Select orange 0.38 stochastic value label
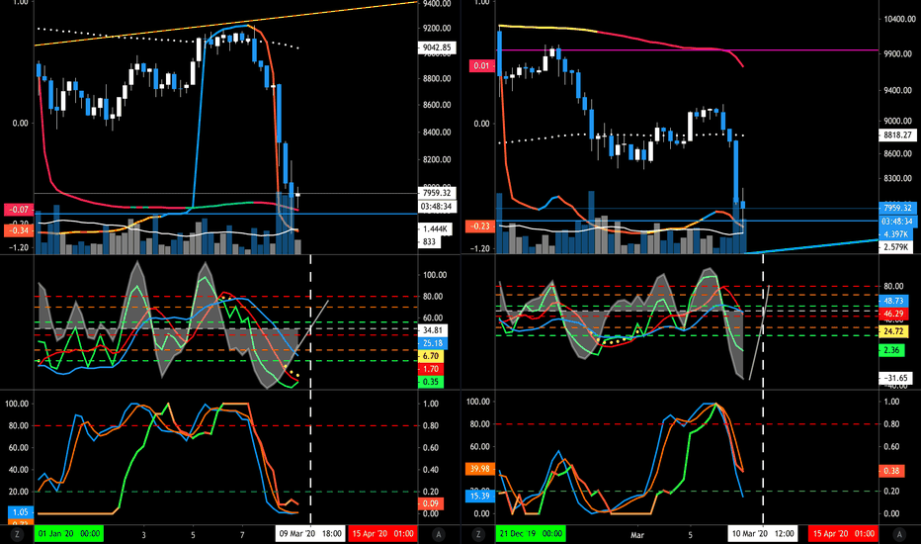Viewport: 921px width, 544px height. 891,471
